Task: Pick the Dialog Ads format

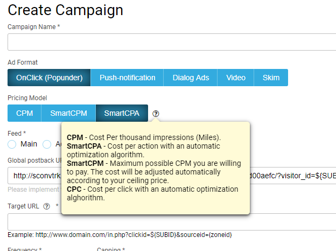Action: (191, 78)
